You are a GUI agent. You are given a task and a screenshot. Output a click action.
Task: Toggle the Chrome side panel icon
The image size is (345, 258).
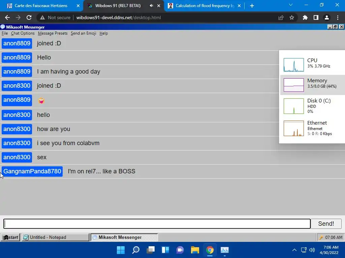[316, 17]
